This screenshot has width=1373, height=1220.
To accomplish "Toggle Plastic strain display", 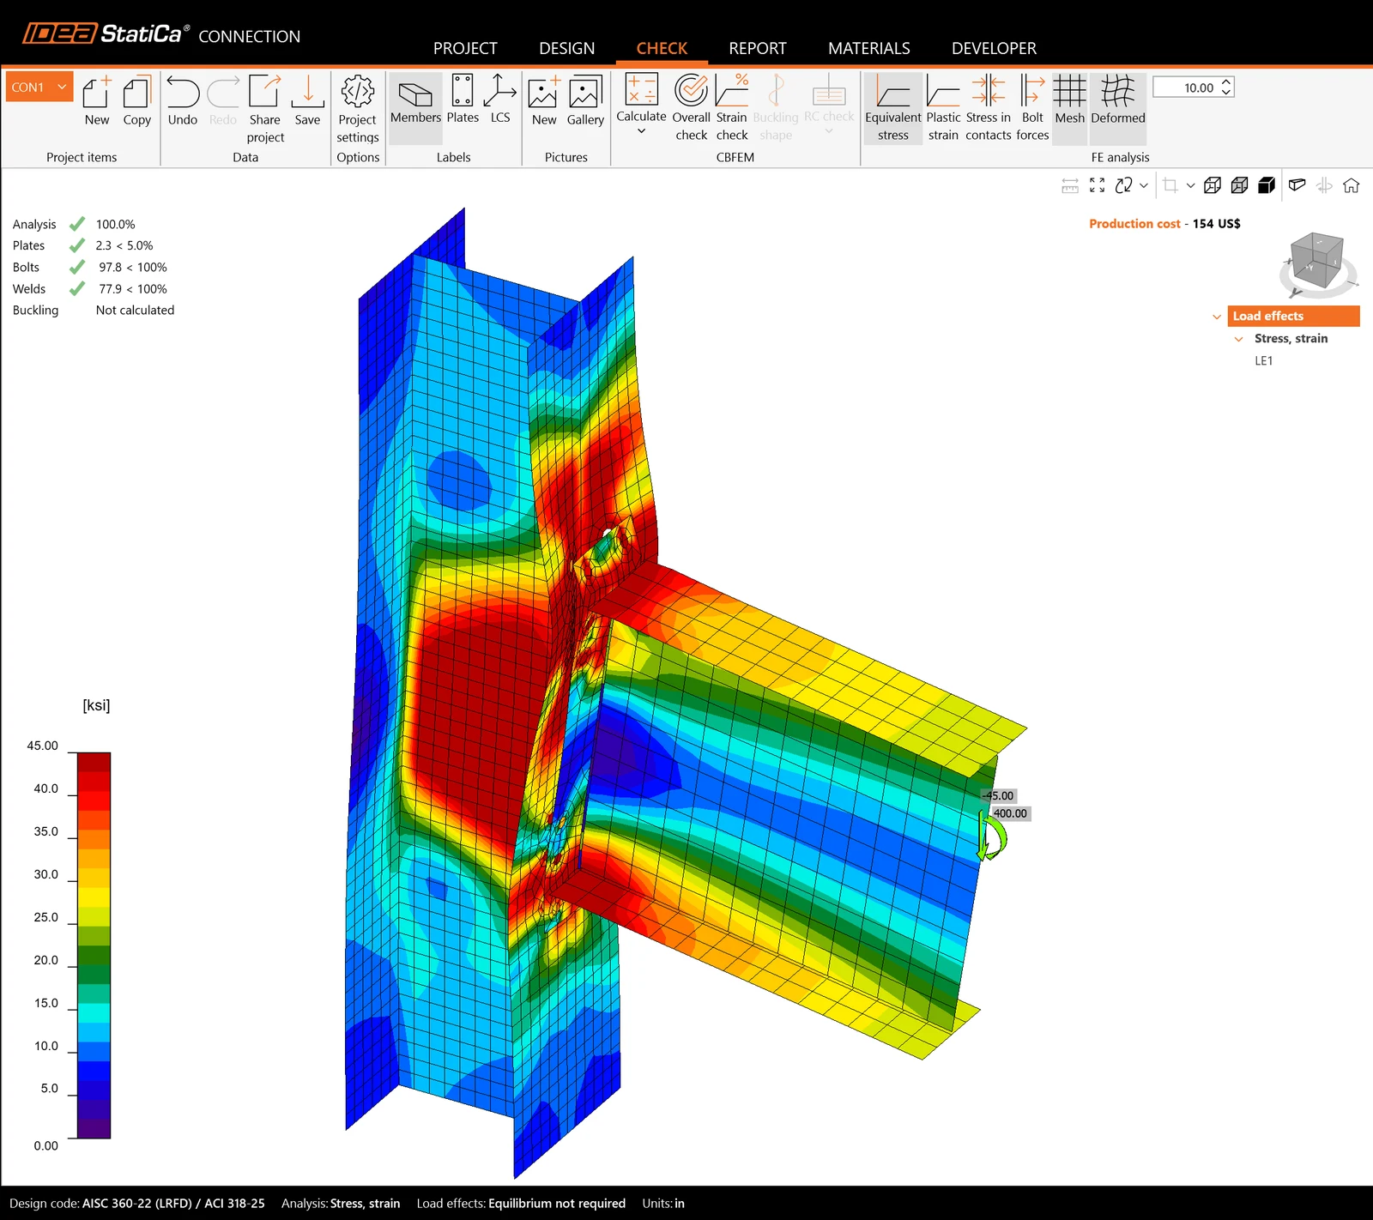I will pyautogui.click(x=943, y=108).
